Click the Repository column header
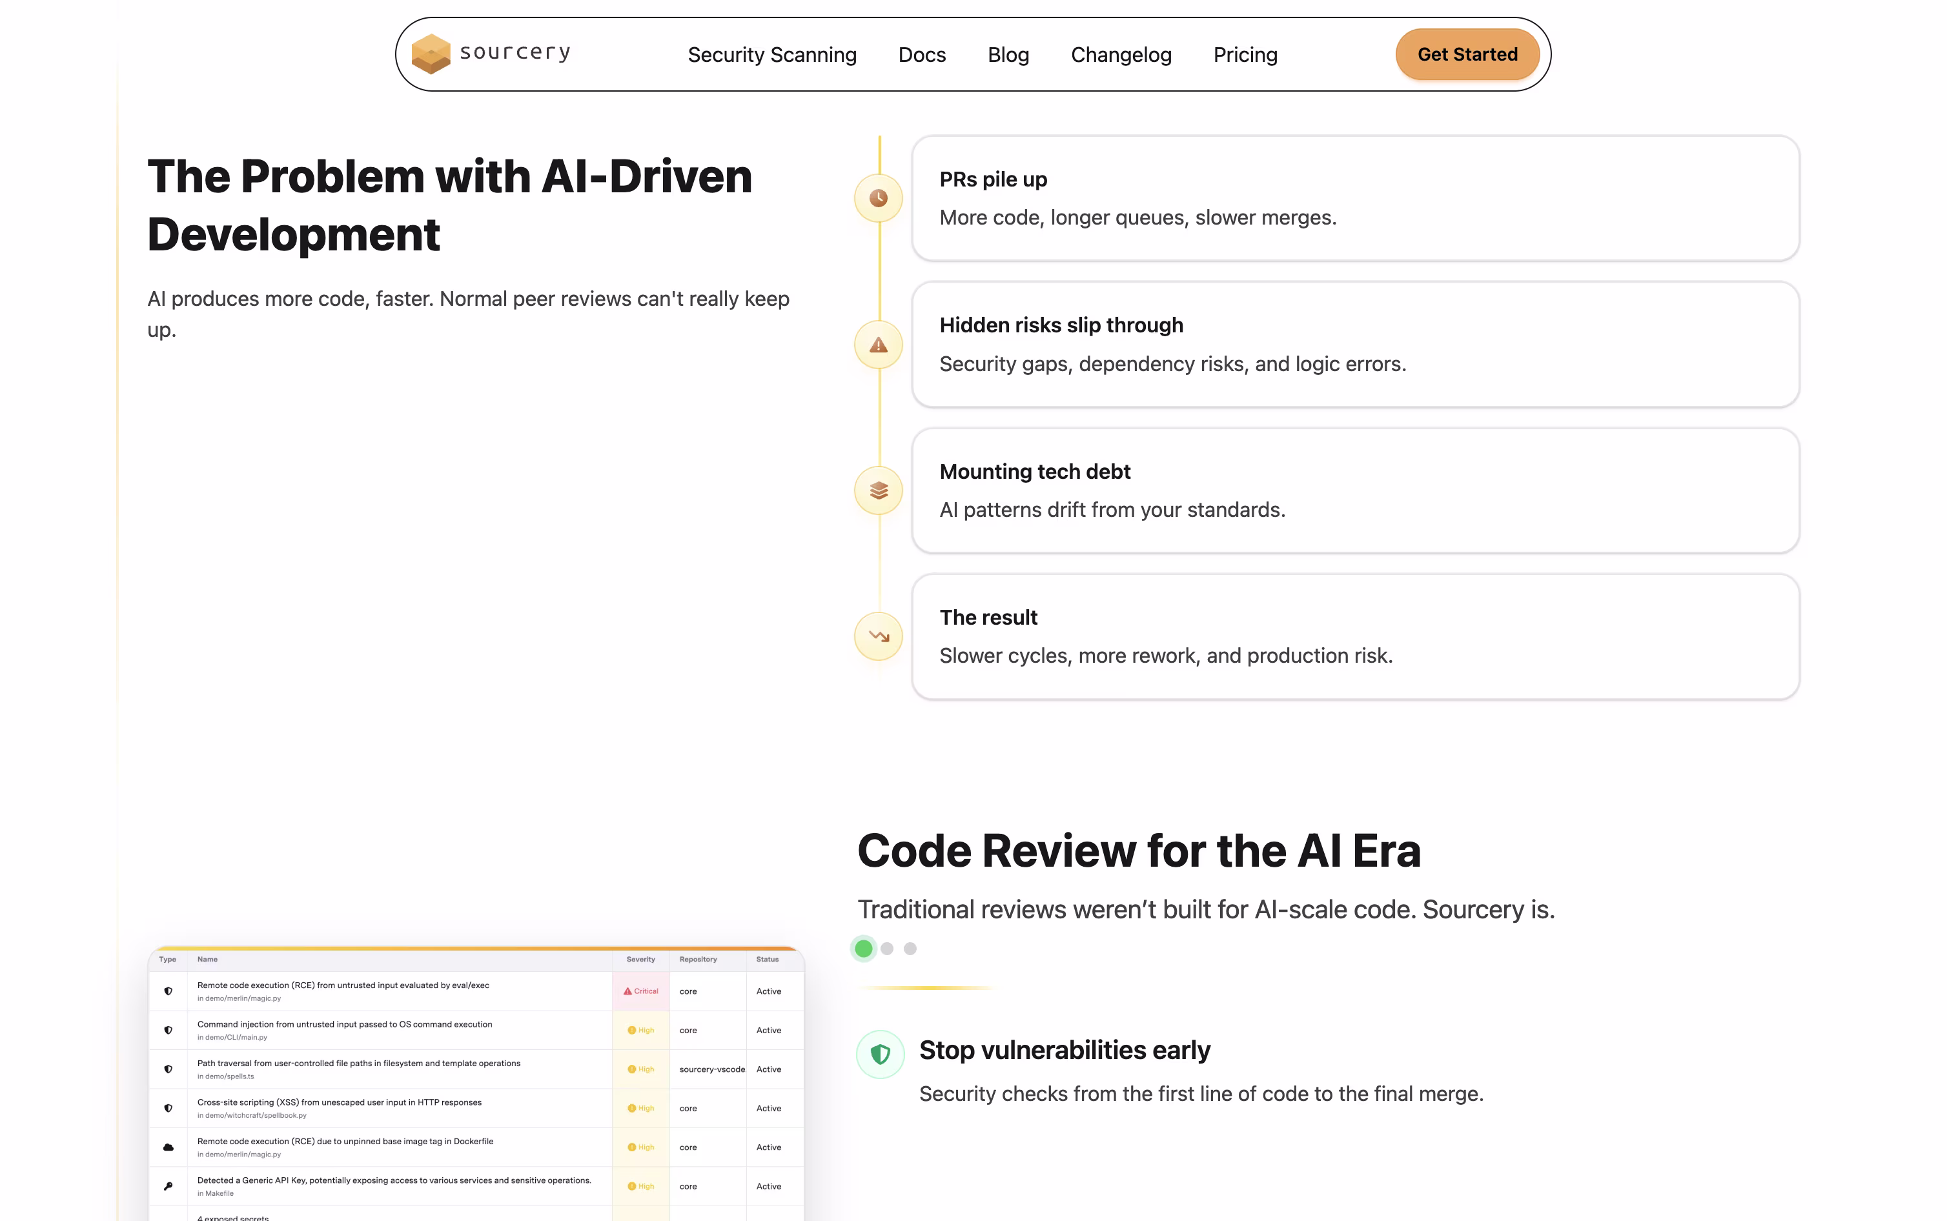The width and height of the screenshot is (1947, 1221). point(698,960)
